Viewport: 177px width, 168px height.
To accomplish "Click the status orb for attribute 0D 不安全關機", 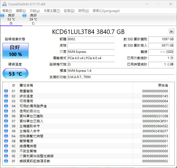I will pyautogui.click(x=6, y=151).
